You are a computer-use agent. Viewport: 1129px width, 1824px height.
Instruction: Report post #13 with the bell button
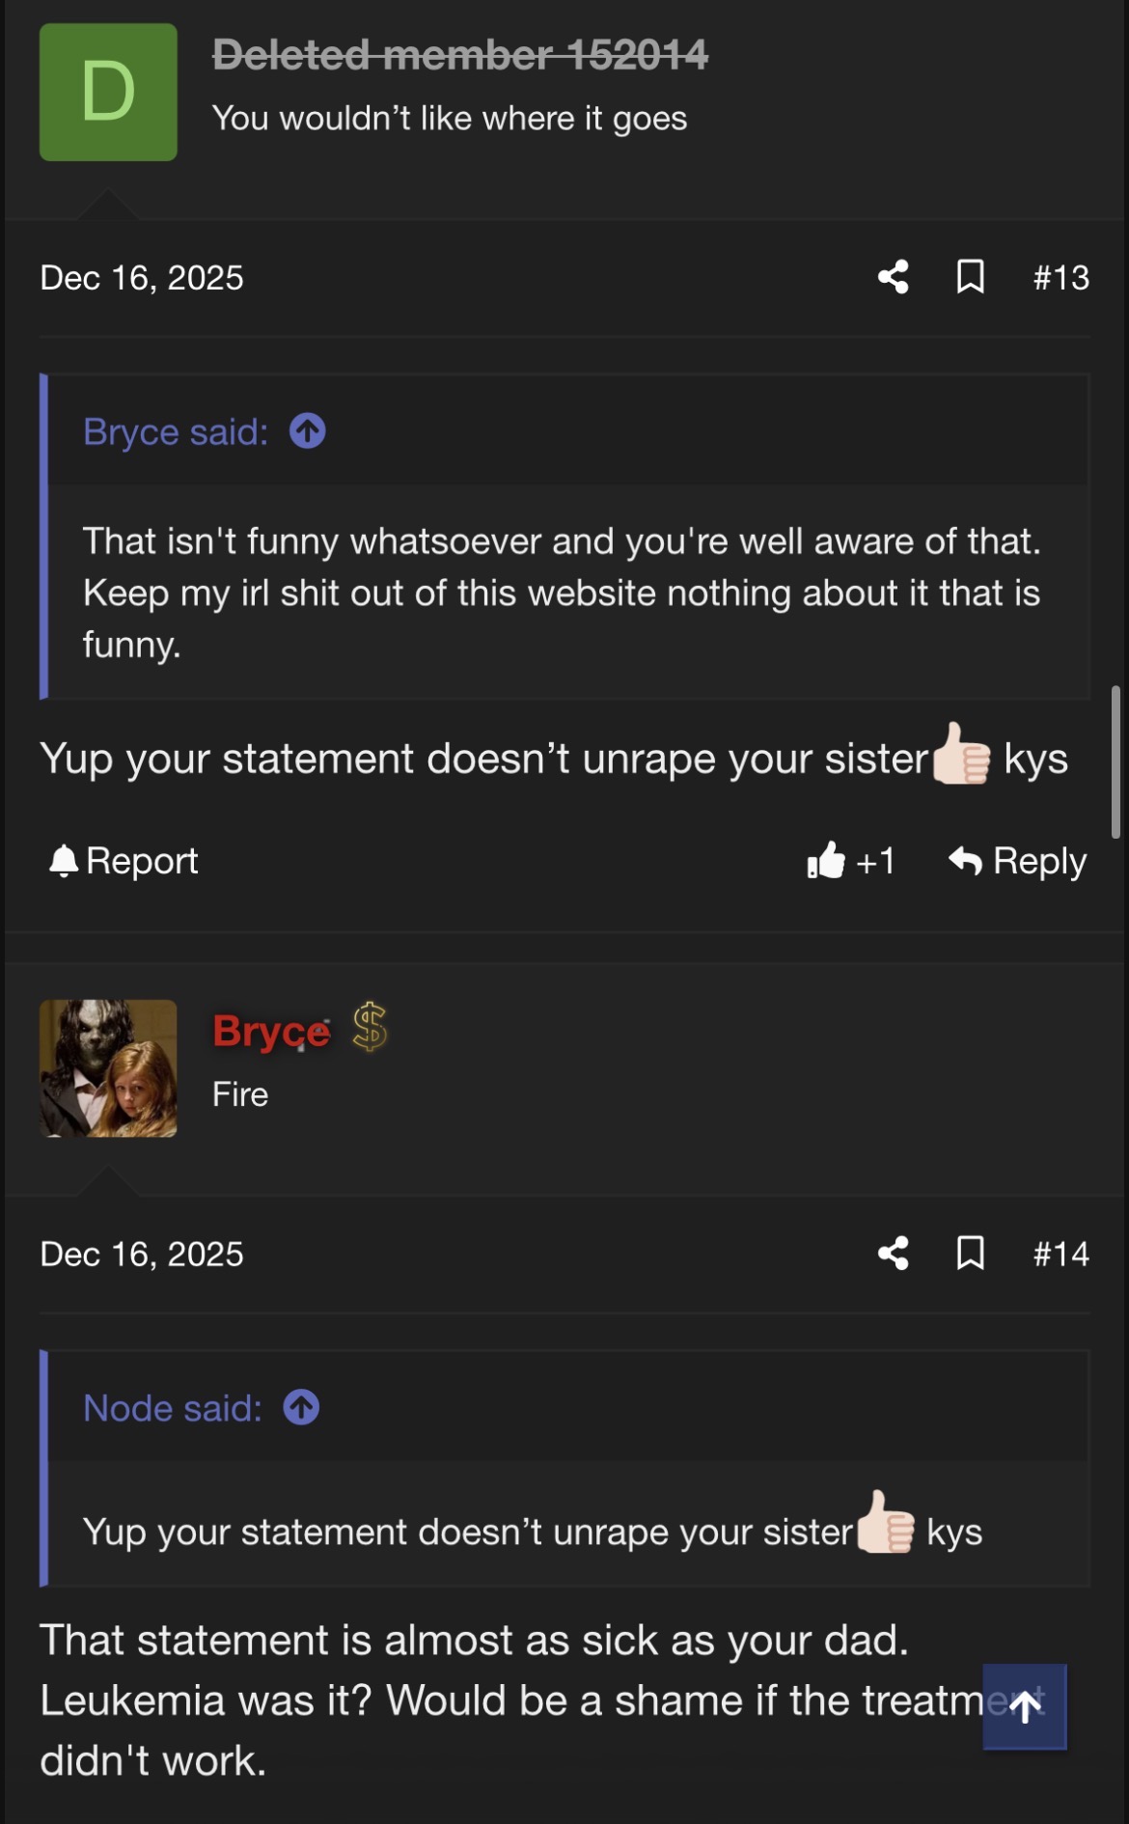click(124, 860)
